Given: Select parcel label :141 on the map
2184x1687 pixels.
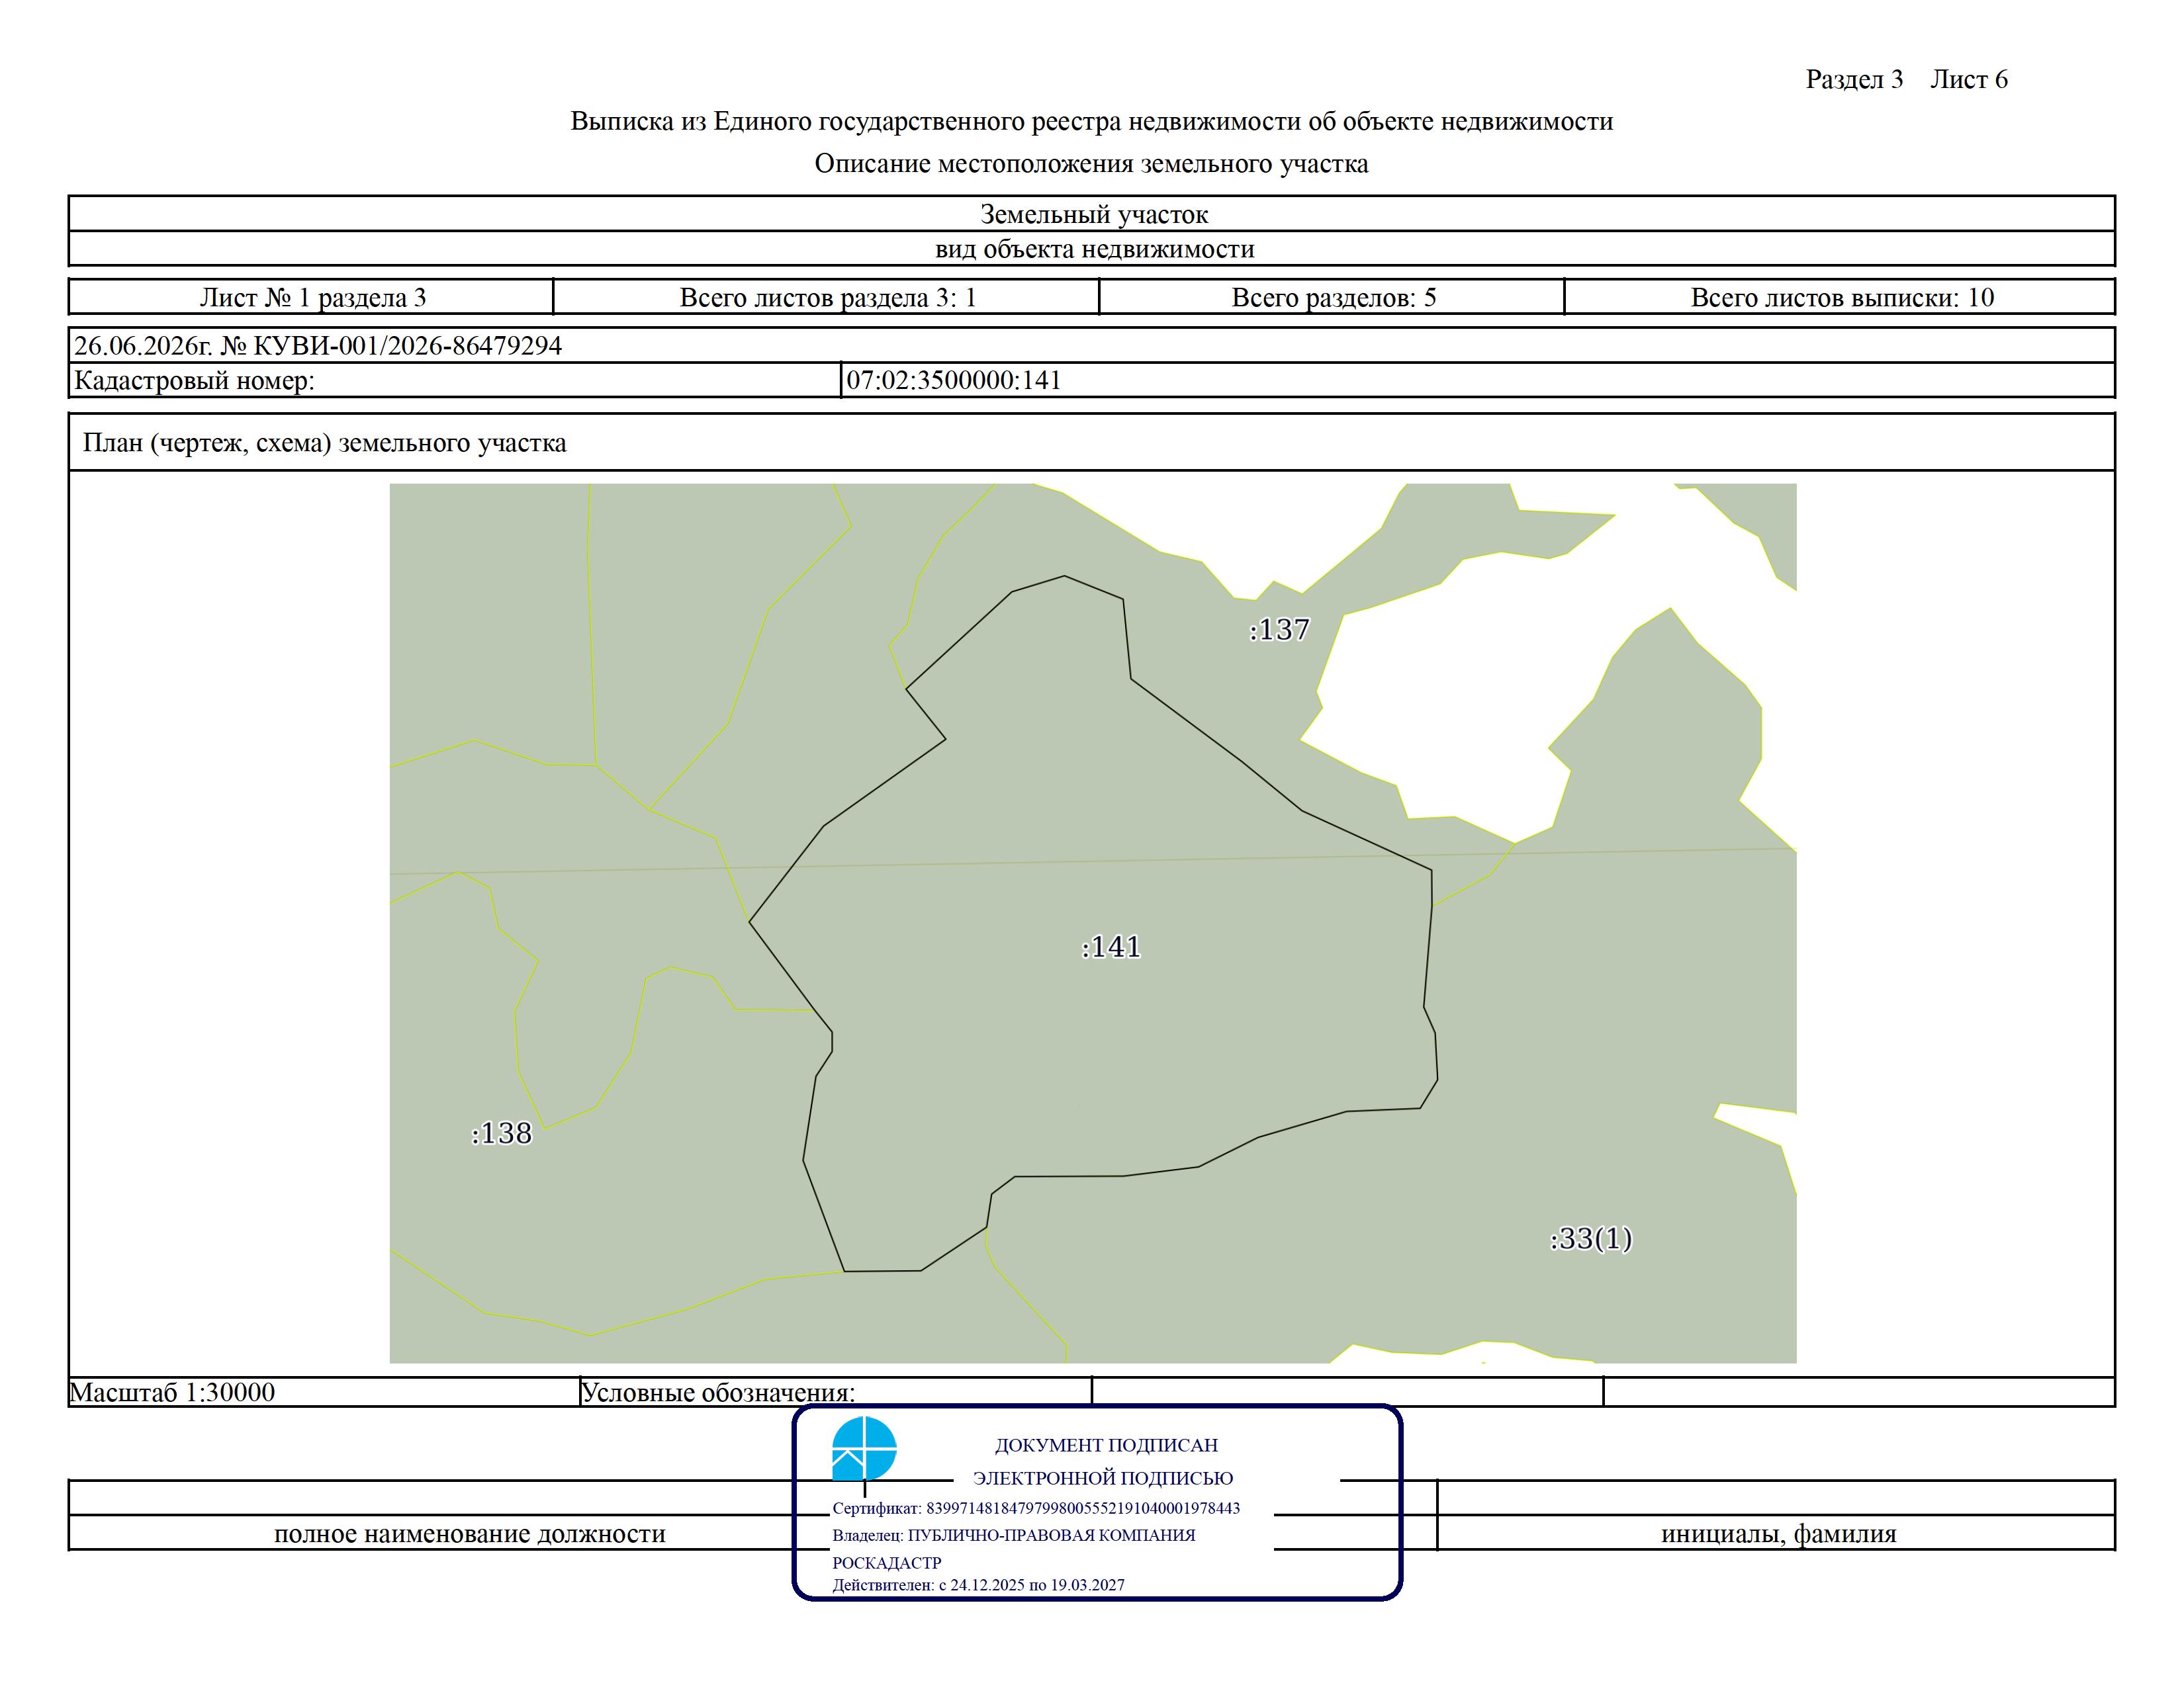Looking at the screenshot, I should pos(1111,947).
